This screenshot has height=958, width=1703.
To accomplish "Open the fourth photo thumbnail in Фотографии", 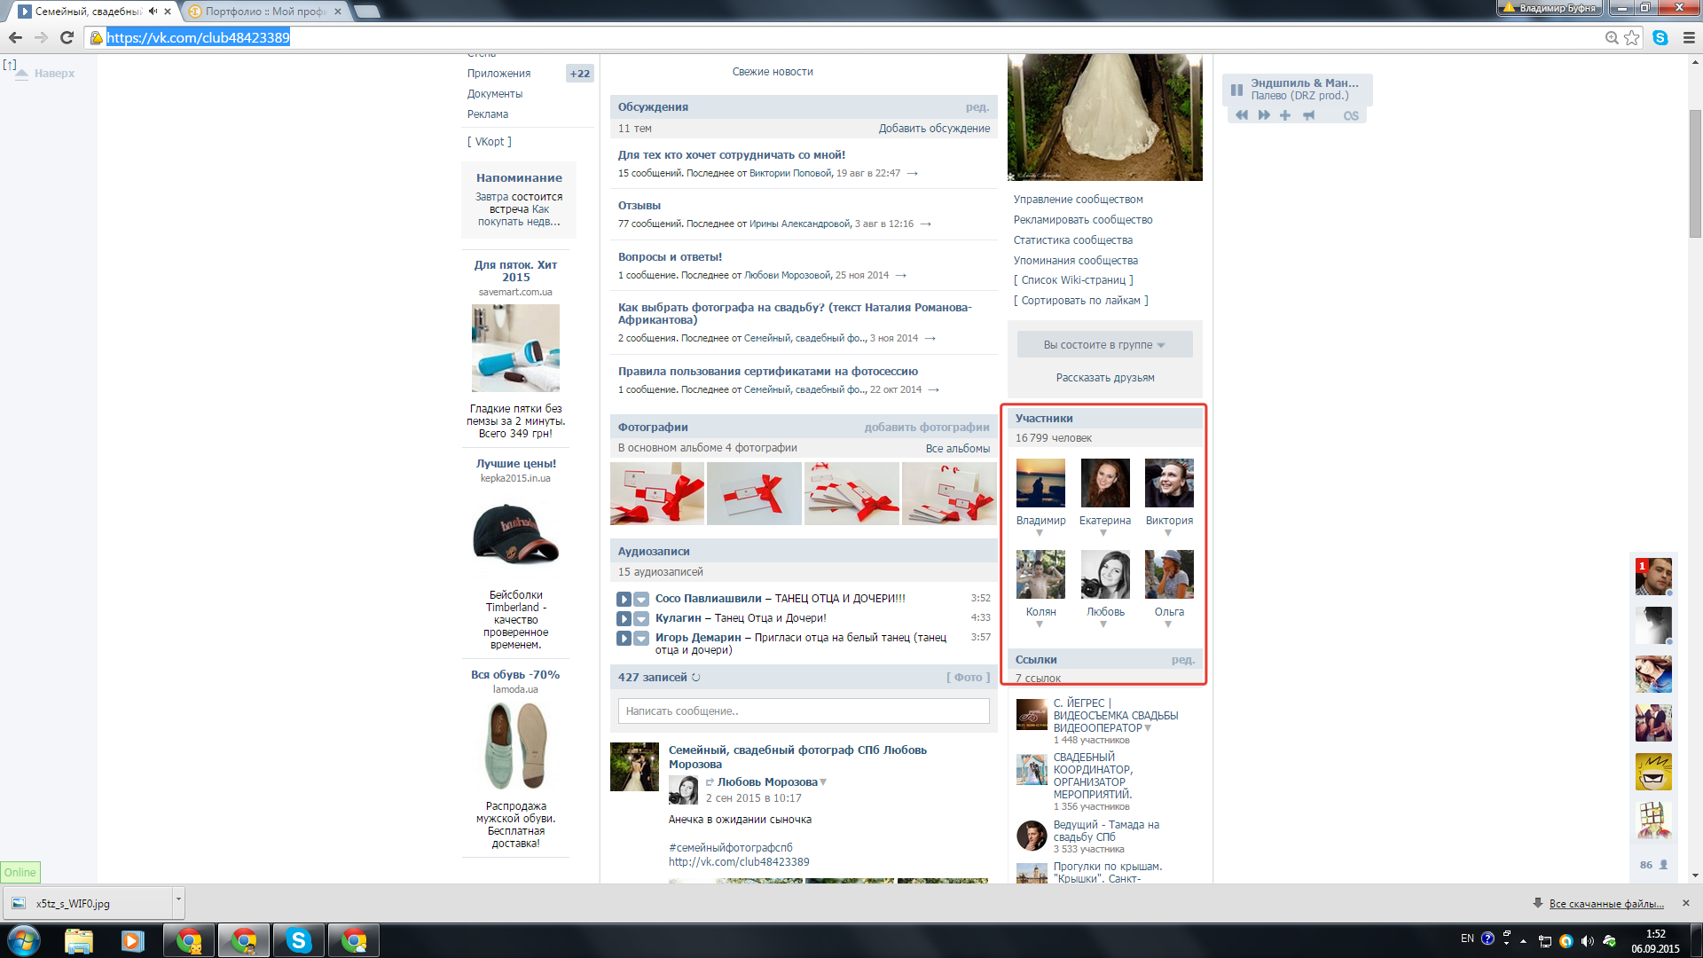I will (x=949, y=493).
